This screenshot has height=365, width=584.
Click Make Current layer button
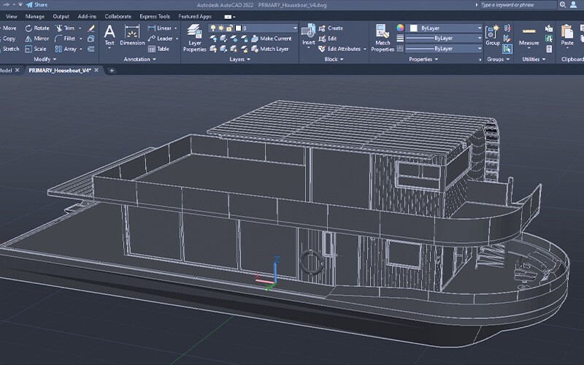pyautogui.click(x=275, y=39)
